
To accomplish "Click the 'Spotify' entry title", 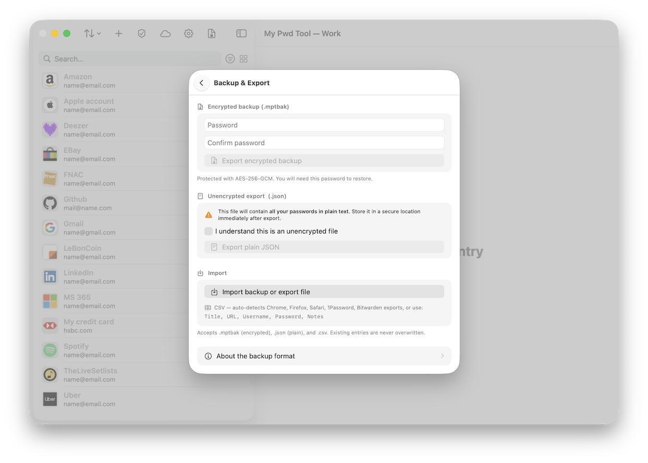I will point(76,346).
